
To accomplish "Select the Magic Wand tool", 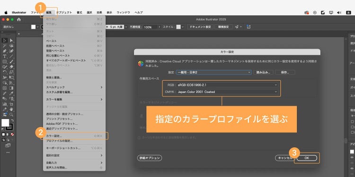I will tap(5, 46).
